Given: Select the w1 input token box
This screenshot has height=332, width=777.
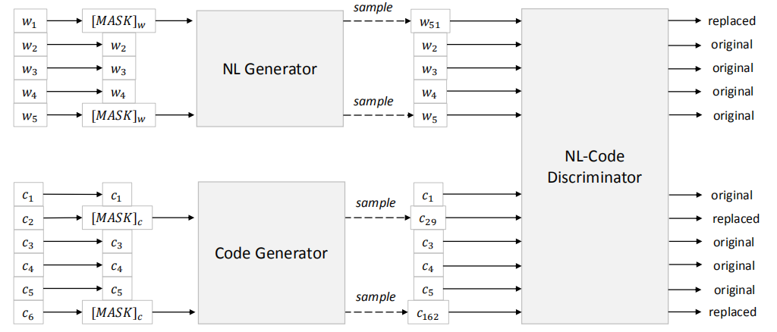Looking at the screenshot, I should point(28,21).
